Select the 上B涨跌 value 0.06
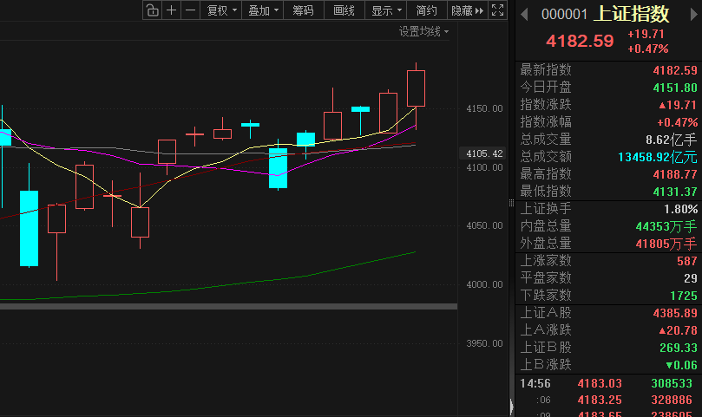This screenshot has height=417, width=702. tap(682, 366)
